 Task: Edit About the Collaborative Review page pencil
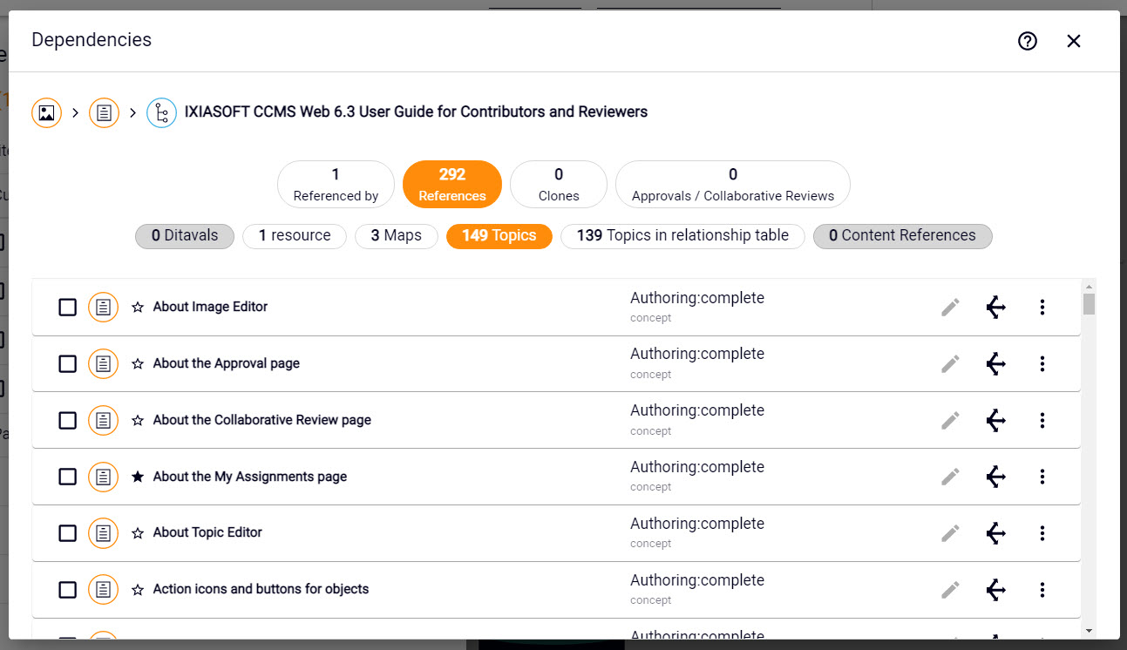[x=950, y=421]
